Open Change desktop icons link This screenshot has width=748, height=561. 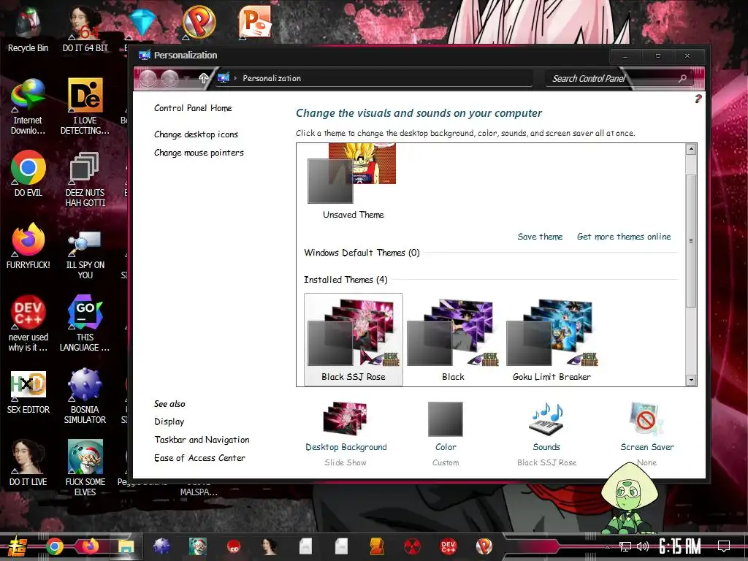click(x=196, y=134)
